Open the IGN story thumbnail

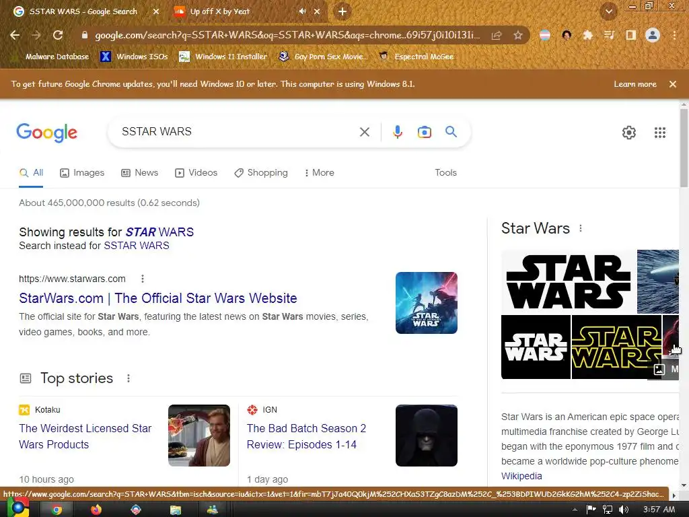[x=426, y=436]
